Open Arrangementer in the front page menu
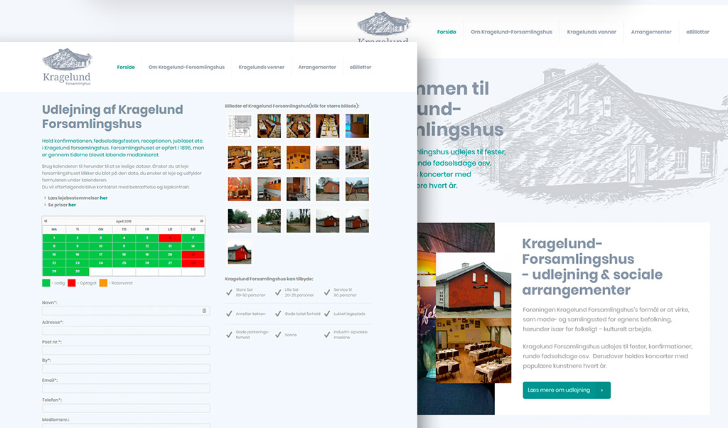Image resolution: width=728 pixels, height=428 pixels. (317, 68)
